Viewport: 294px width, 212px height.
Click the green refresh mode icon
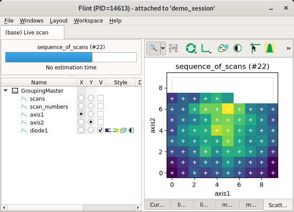click(191, 48)
